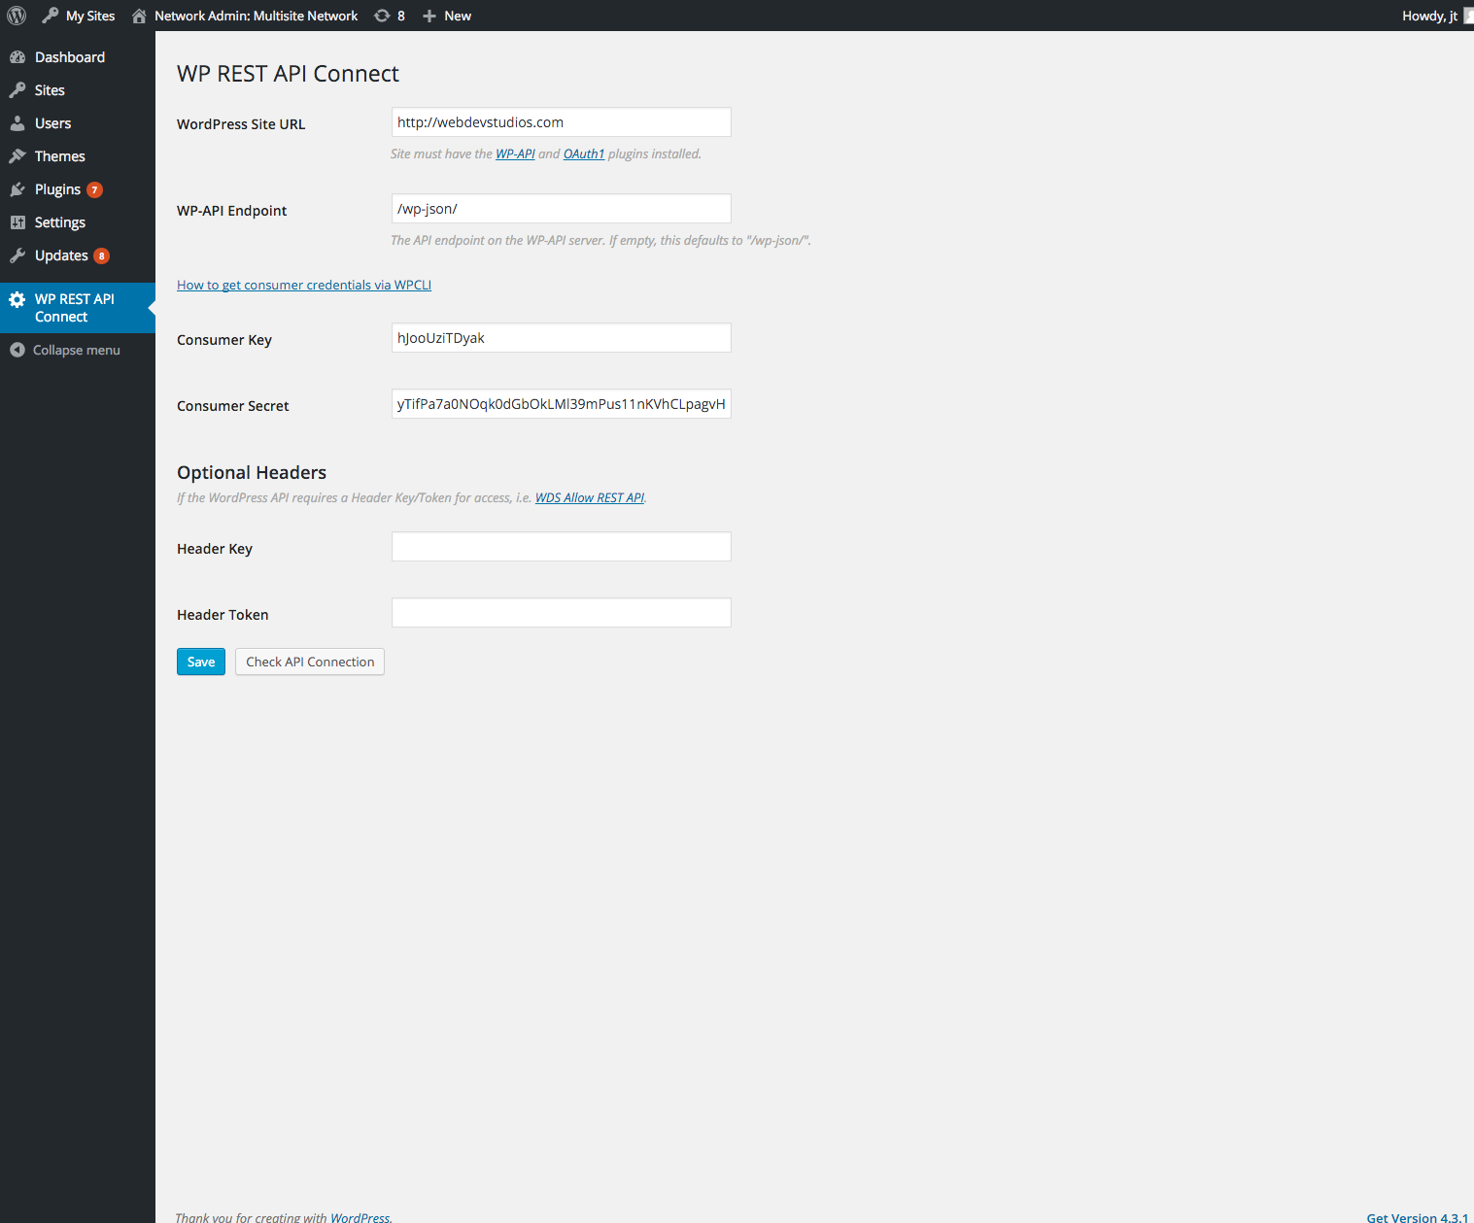Focus the Header Token field
The height and width of the screenshot is (1223, 1474).
562,613
